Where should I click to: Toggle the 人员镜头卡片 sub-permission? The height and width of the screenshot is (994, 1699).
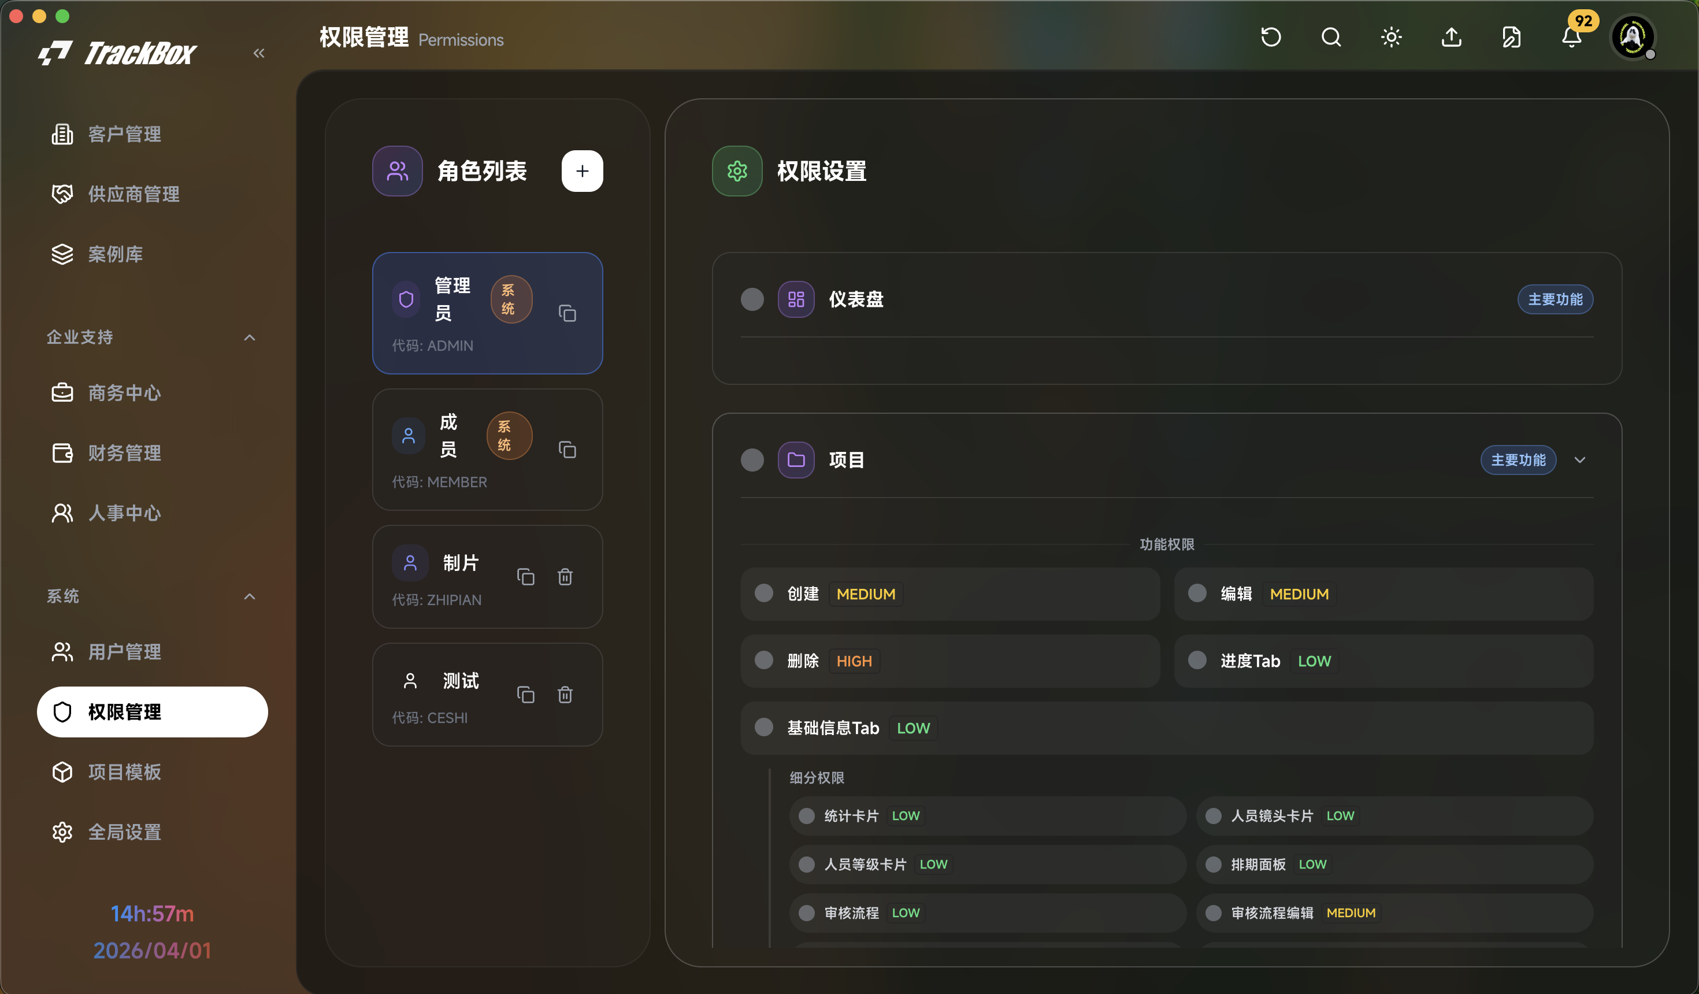pyautogui.click(x=1213, y=816)
